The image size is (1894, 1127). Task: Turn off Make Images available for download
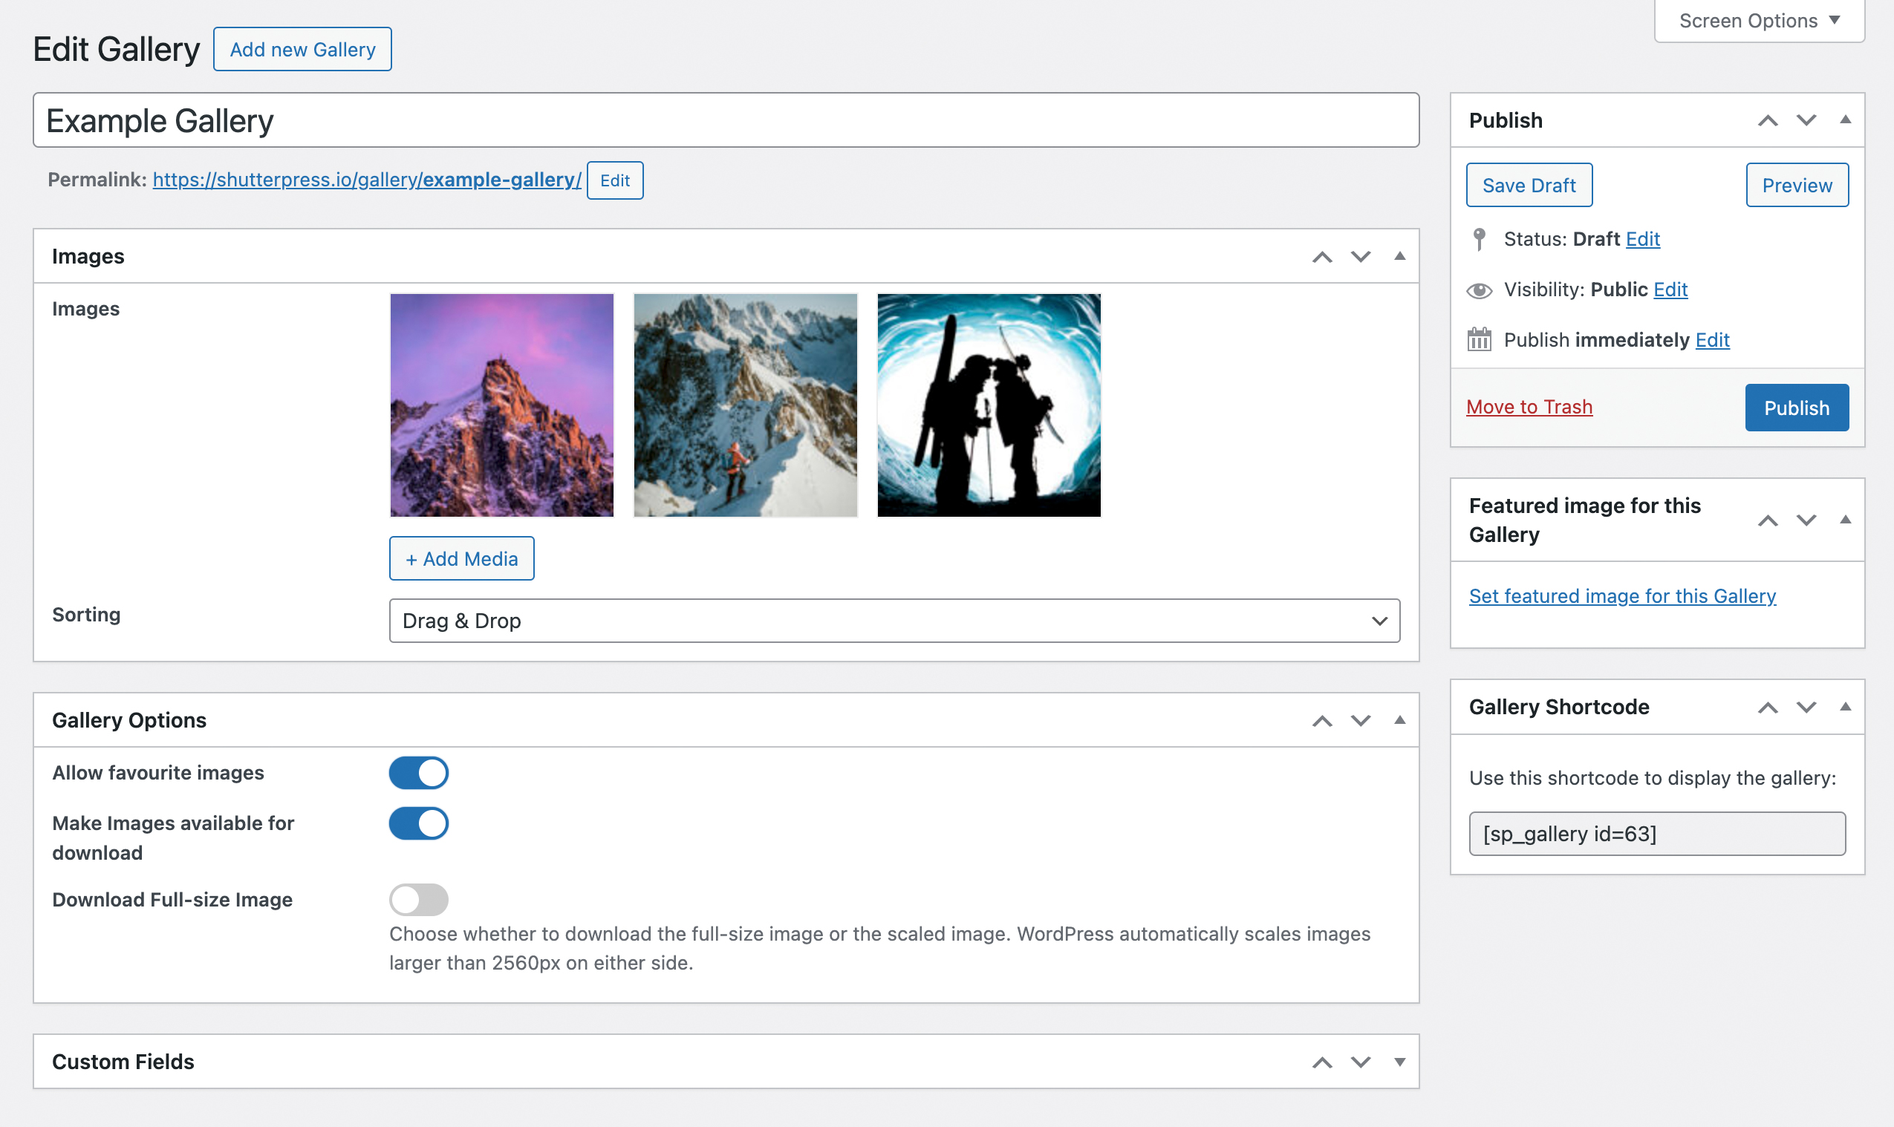coord(419,823)
